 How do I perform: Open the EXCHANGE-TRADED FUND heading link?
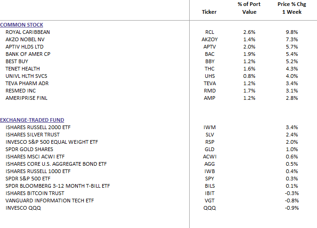[x=32, y=120]
